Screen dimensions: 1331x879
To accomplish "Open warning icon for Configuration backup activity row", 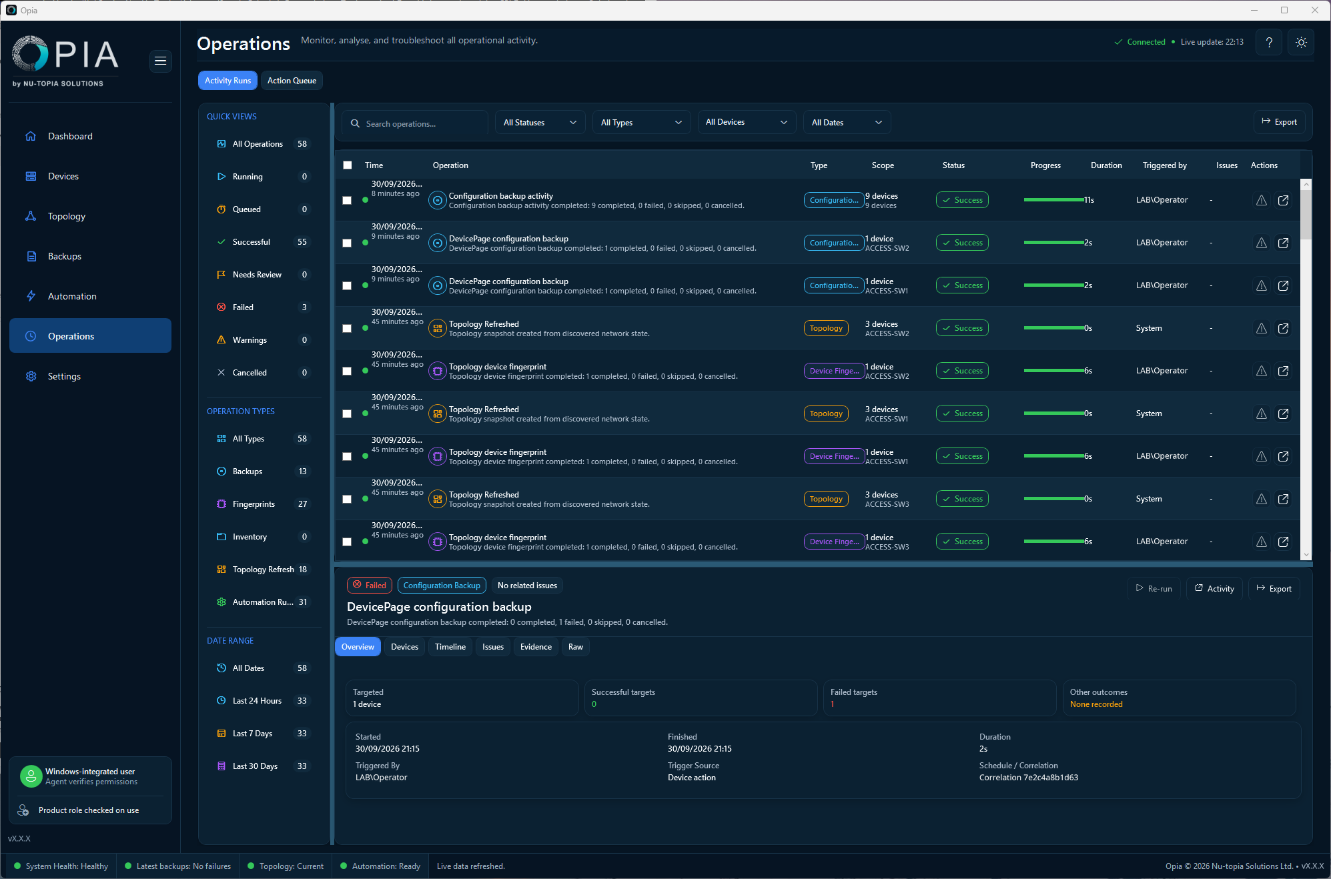I will [x=1261, y=200].
